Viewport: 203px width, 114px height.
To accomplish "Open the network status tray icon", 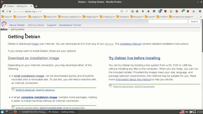I will click(x=194, y=112).
